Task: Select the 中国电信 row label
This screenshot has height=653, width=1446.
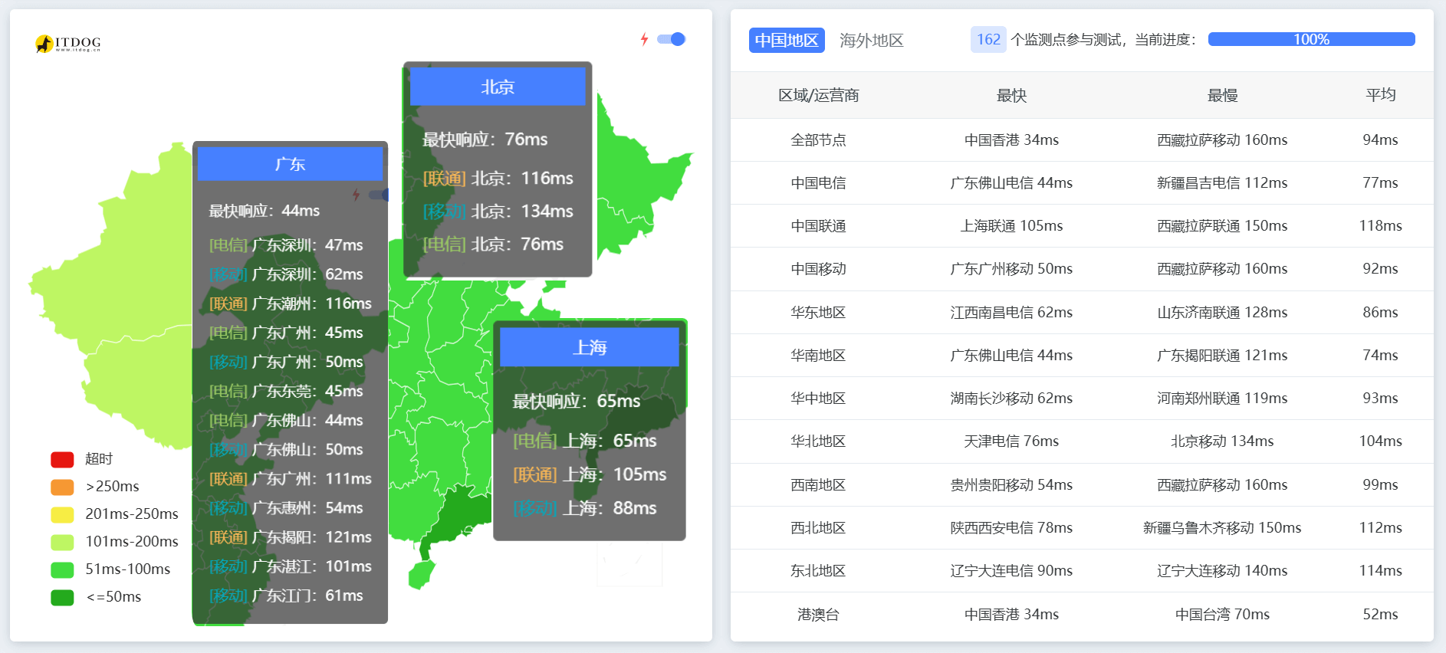Action: (818, 183)
